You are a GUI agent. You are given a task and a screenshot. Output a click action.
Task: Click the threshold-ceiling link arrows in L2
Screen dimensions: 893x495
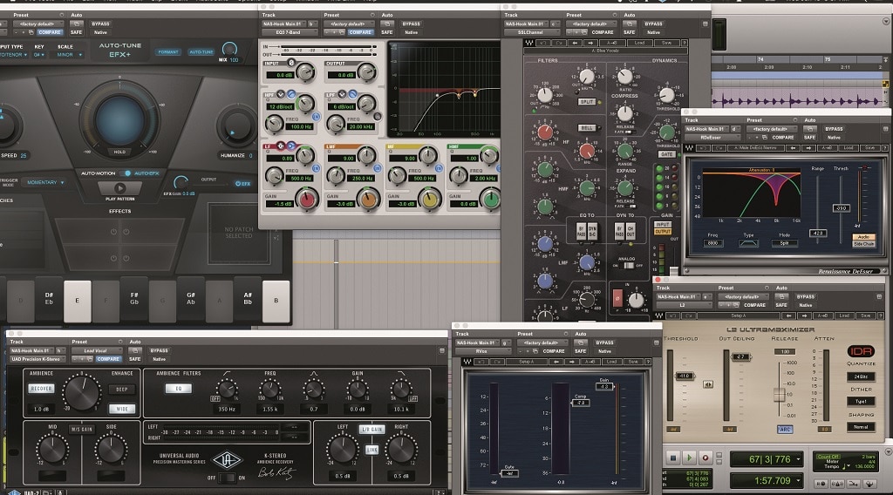pos(708,384)
